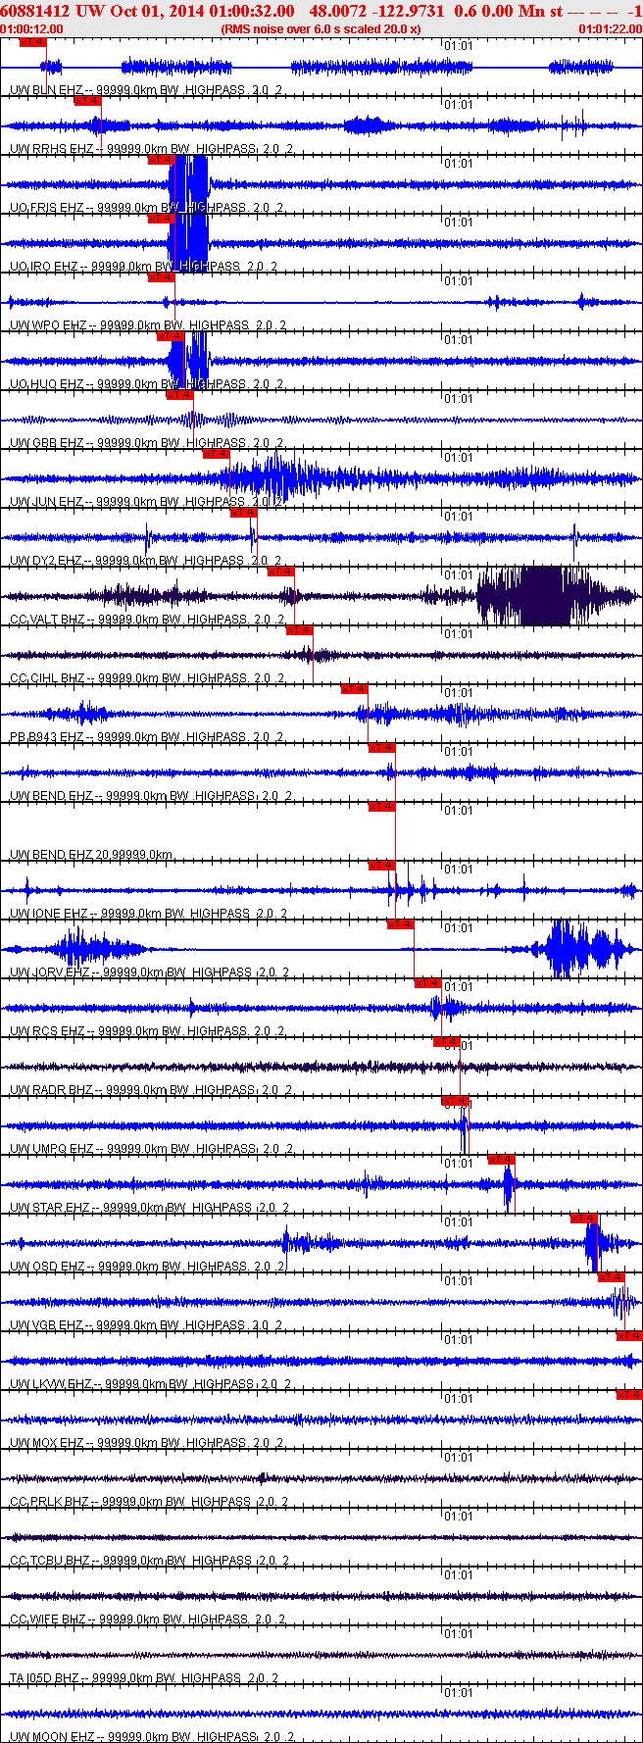Click the RMS noise scaling note
Screen dimensions: 643x1743
[x=321, y=29]
